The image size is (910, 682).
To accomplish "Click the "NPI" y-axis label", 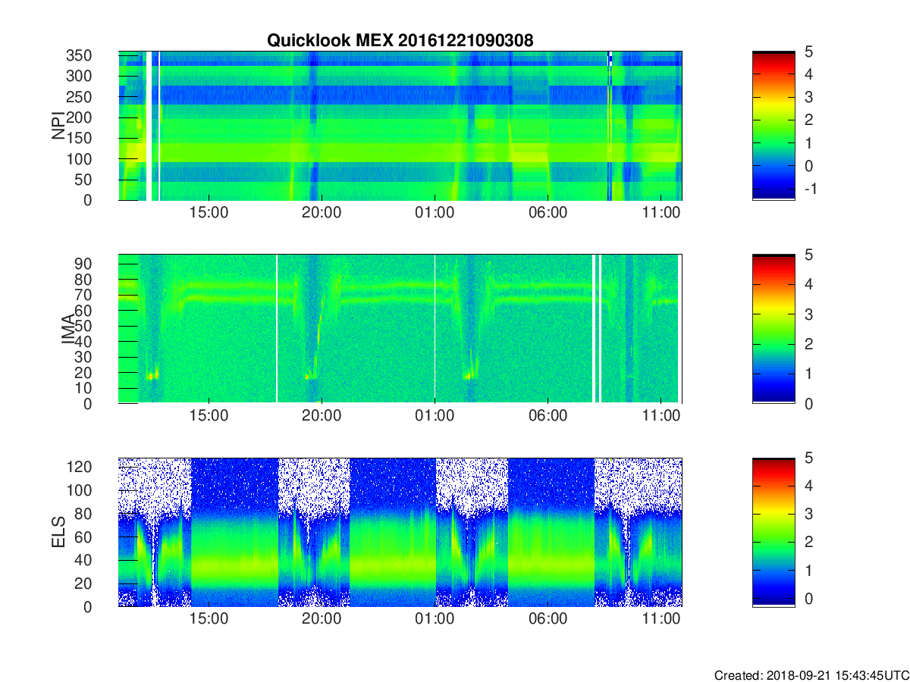I will pos(58,126).
